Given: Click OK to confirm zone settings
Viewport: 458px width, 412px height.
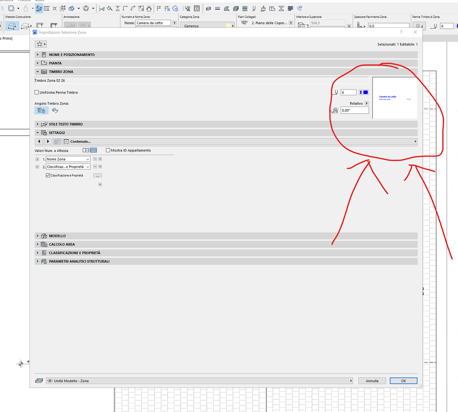Looking at the screenshot, I should (403, 381).
